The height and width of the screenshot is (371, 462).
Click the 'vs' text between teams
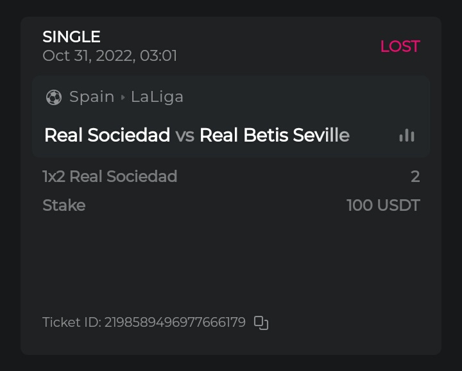tap(185, 135)
